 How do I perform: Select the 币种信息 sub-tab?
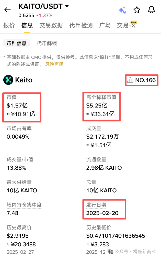pyautogui.click(x=17, y=43)
